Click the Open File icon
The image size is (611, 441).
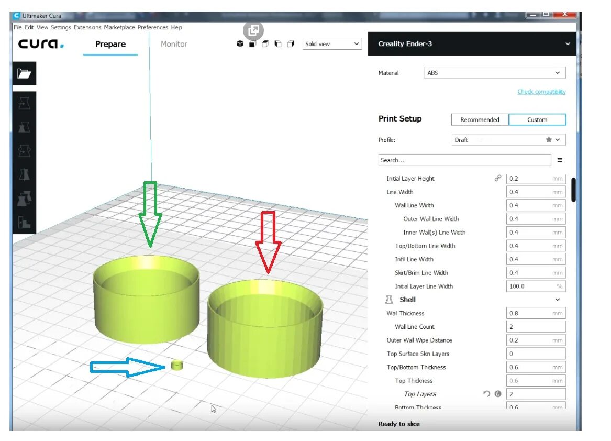(x=24, y=73)
